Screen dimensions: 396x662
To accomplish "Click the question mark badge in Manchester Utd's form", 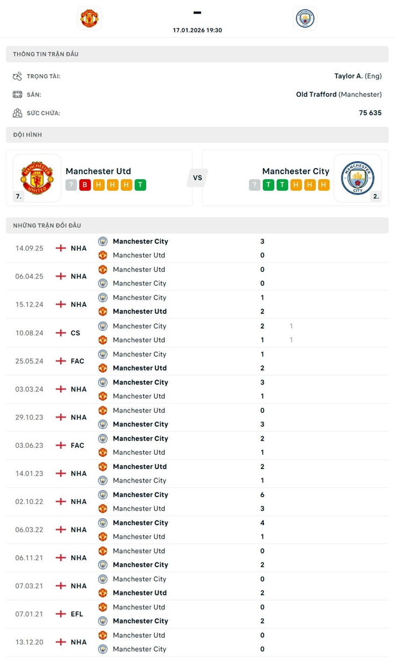I will coord(71,185).
